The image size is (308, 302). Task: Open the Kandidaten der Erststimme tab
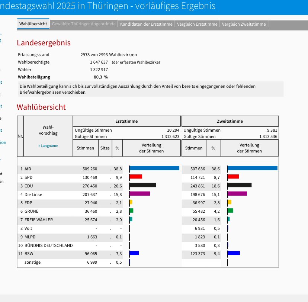pos(146,24)
